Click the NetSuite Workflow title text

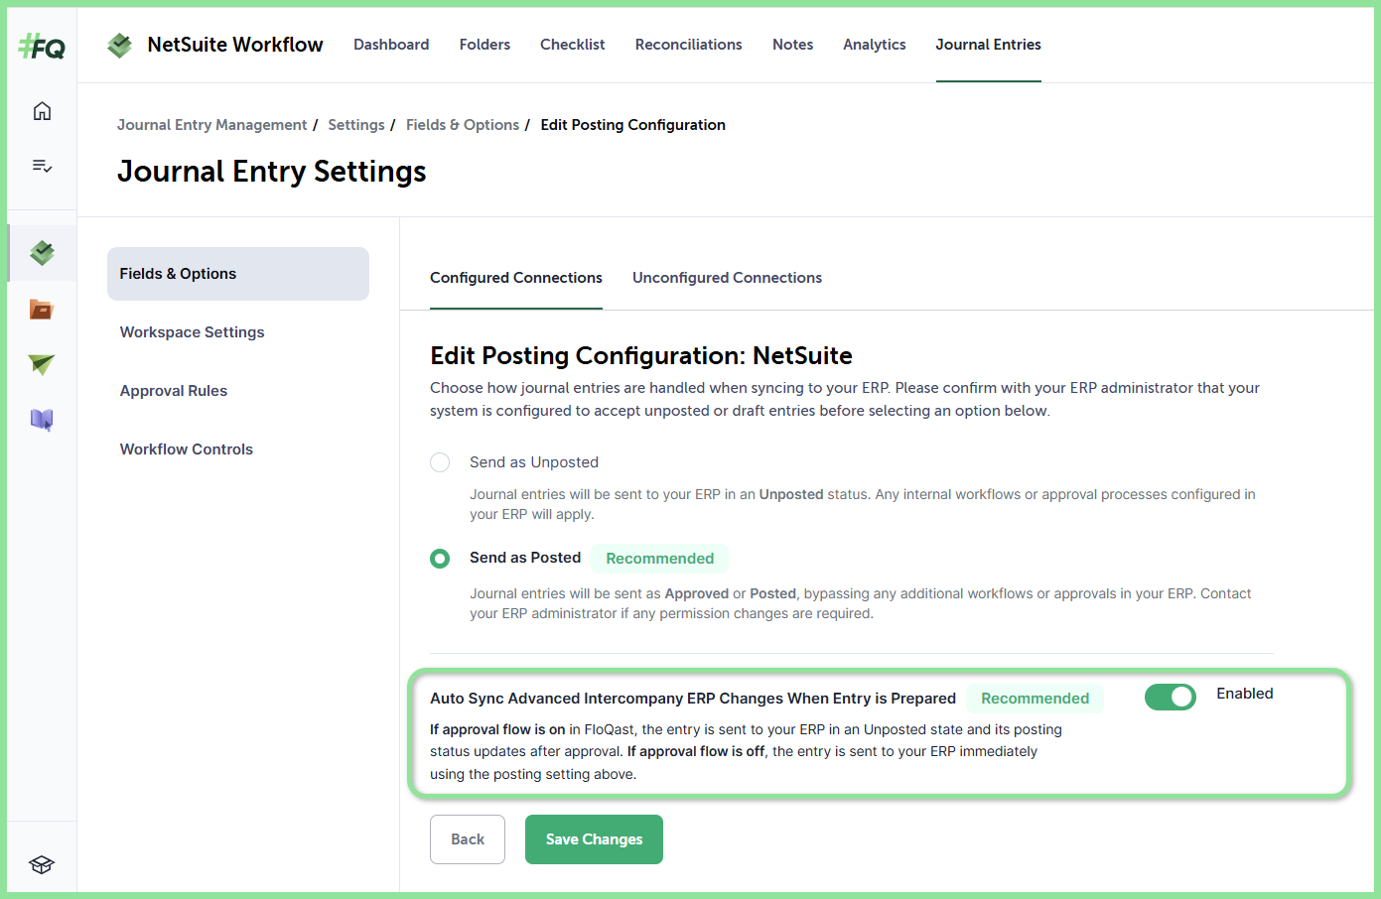[235, 45]
